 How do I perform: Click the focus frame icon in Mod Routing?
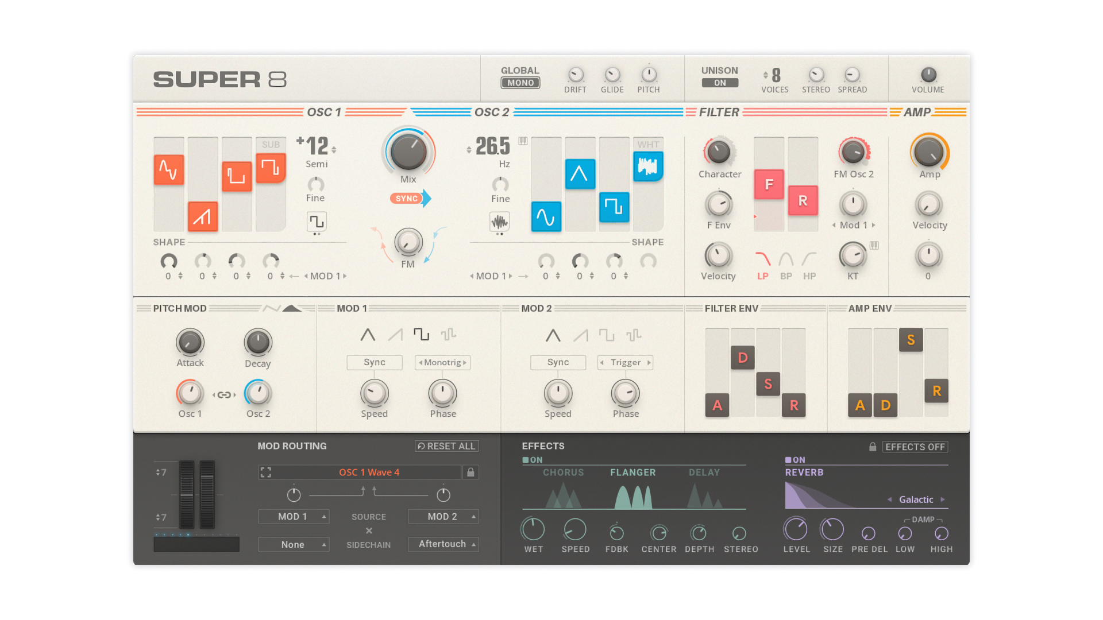265,472
